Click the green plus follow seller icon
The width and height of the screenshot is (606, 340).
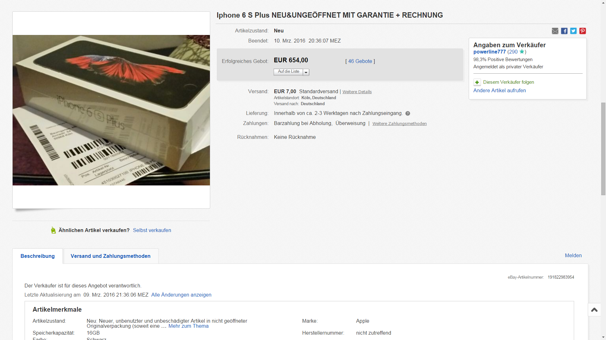[x=477, y=82]
